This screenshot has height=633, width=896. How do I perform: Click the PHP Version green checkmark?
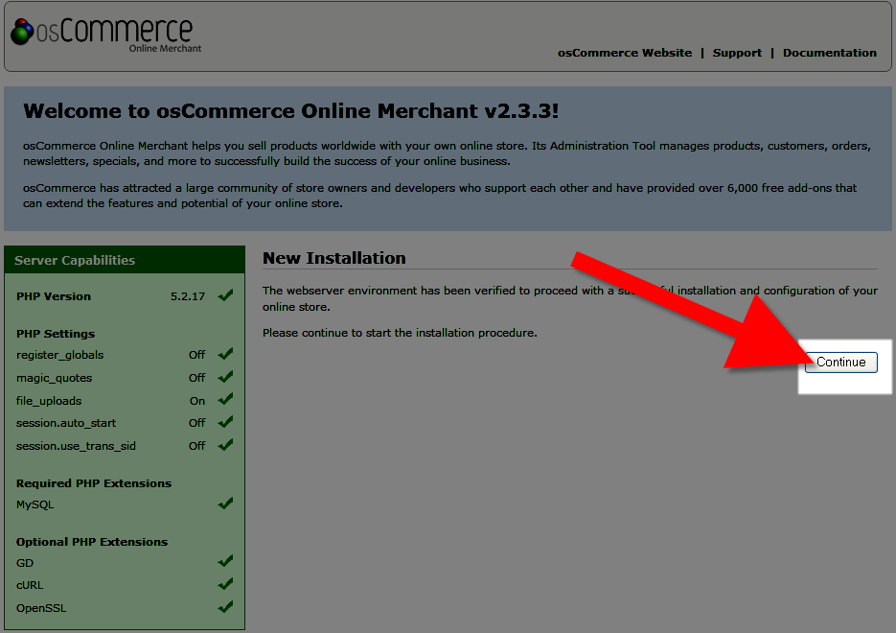pos(225,295)
